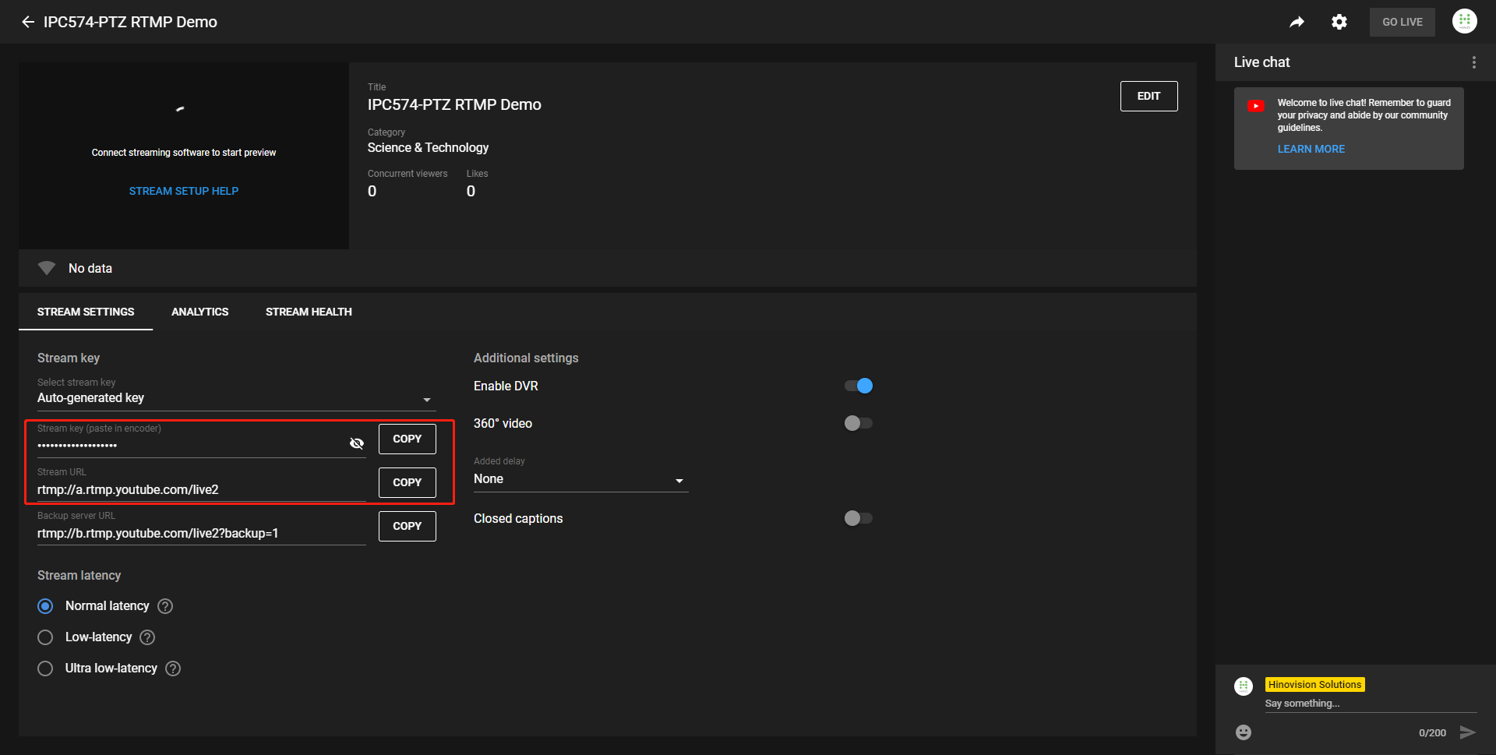Enable the Closed captions switch
This screenshot has height=755, width=1496.
pos(859,518)
